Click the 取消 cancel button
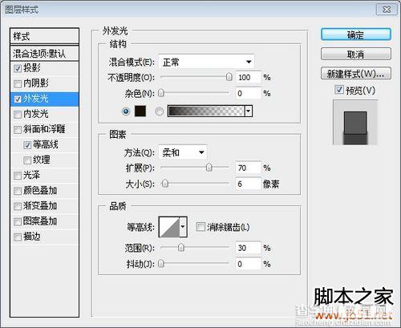 pyautogui.click(x=356, y=54)
